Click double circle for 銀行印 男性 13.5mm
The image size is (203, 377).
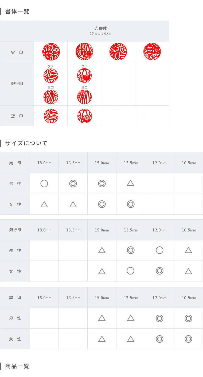coord(131,250)
